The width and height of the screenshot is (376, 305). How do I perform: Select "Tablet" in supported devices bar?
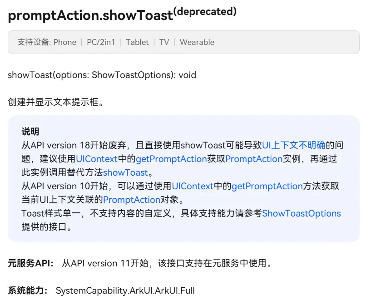137,42
